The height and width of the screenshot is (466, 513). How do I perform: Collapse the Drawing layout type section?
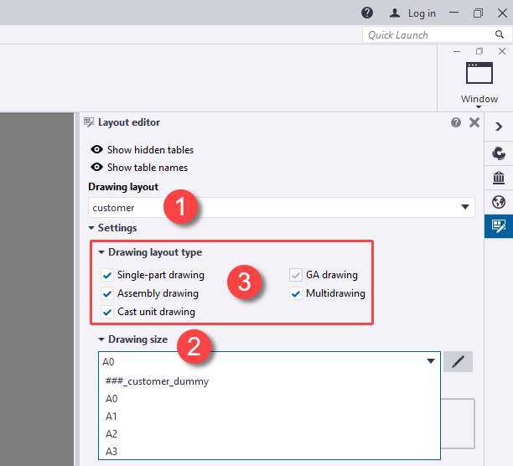[x=101, y=251]
